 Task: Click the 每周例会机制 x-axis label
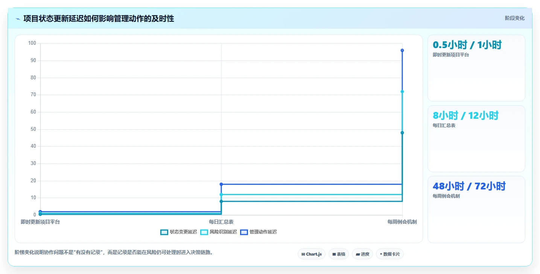(402, 222)
